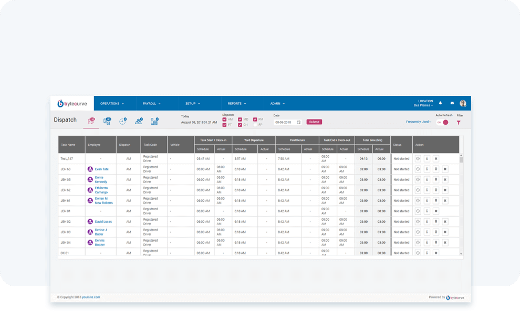Click the X icon in JEH 62 row
This screenshot has width=520, height=313.
pos(445,190)
